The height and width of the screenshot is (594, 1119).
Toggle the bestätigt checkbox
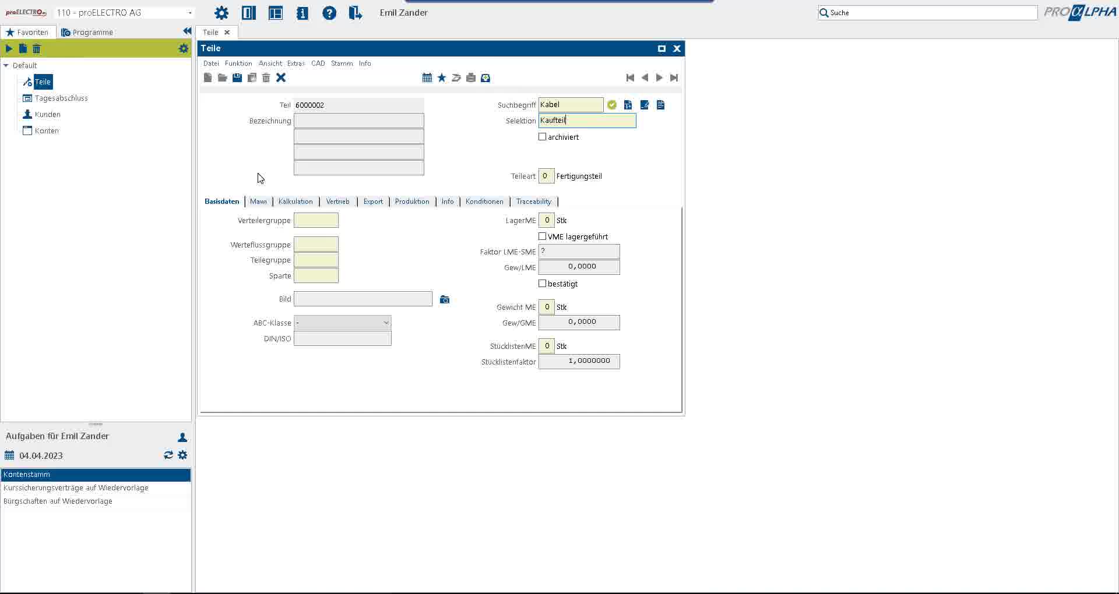[543, 284]
